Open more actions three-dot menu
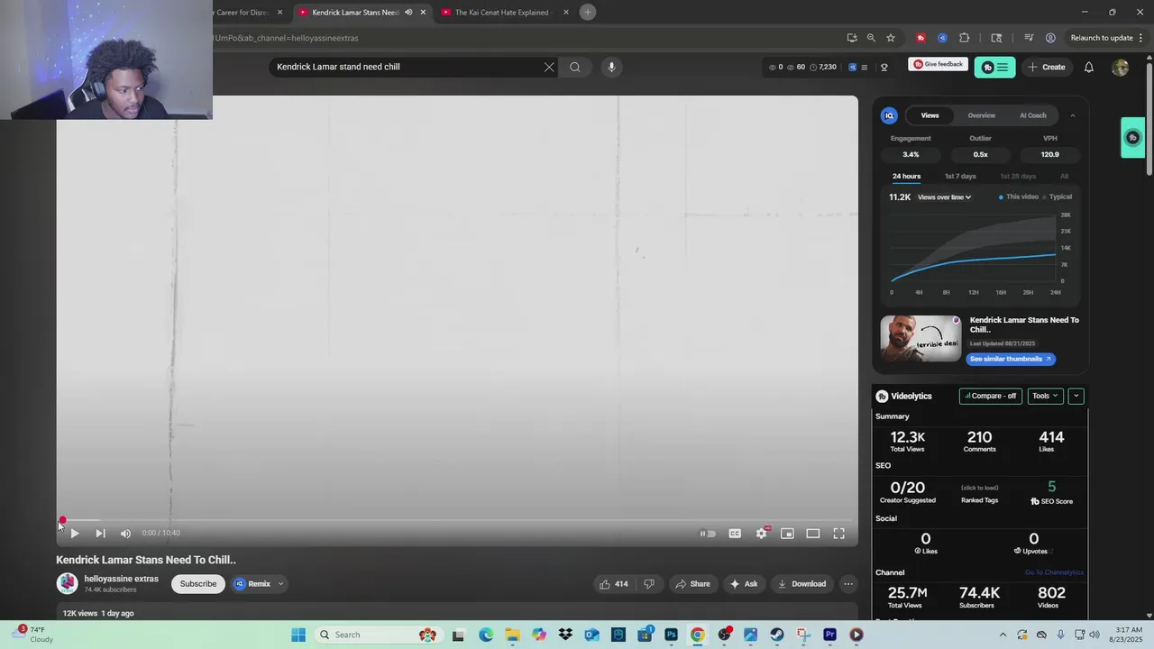Image resolution: width=1154 pixels, height=649 pixels. click(x=848, y=584)
